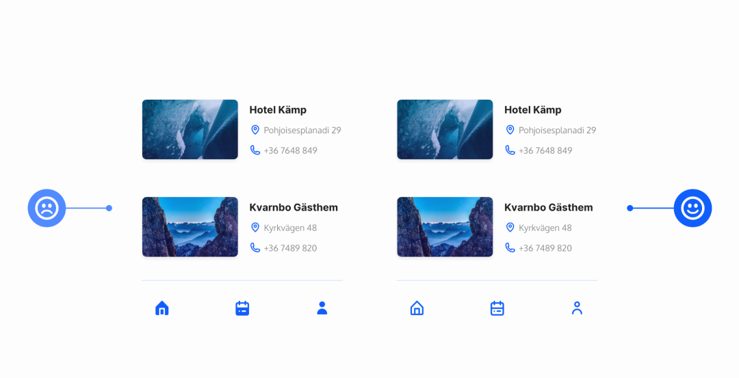The image size is (739, 378).
Task: Click right Kyrkvägen 48 address text
Action: tap(545, 228)
